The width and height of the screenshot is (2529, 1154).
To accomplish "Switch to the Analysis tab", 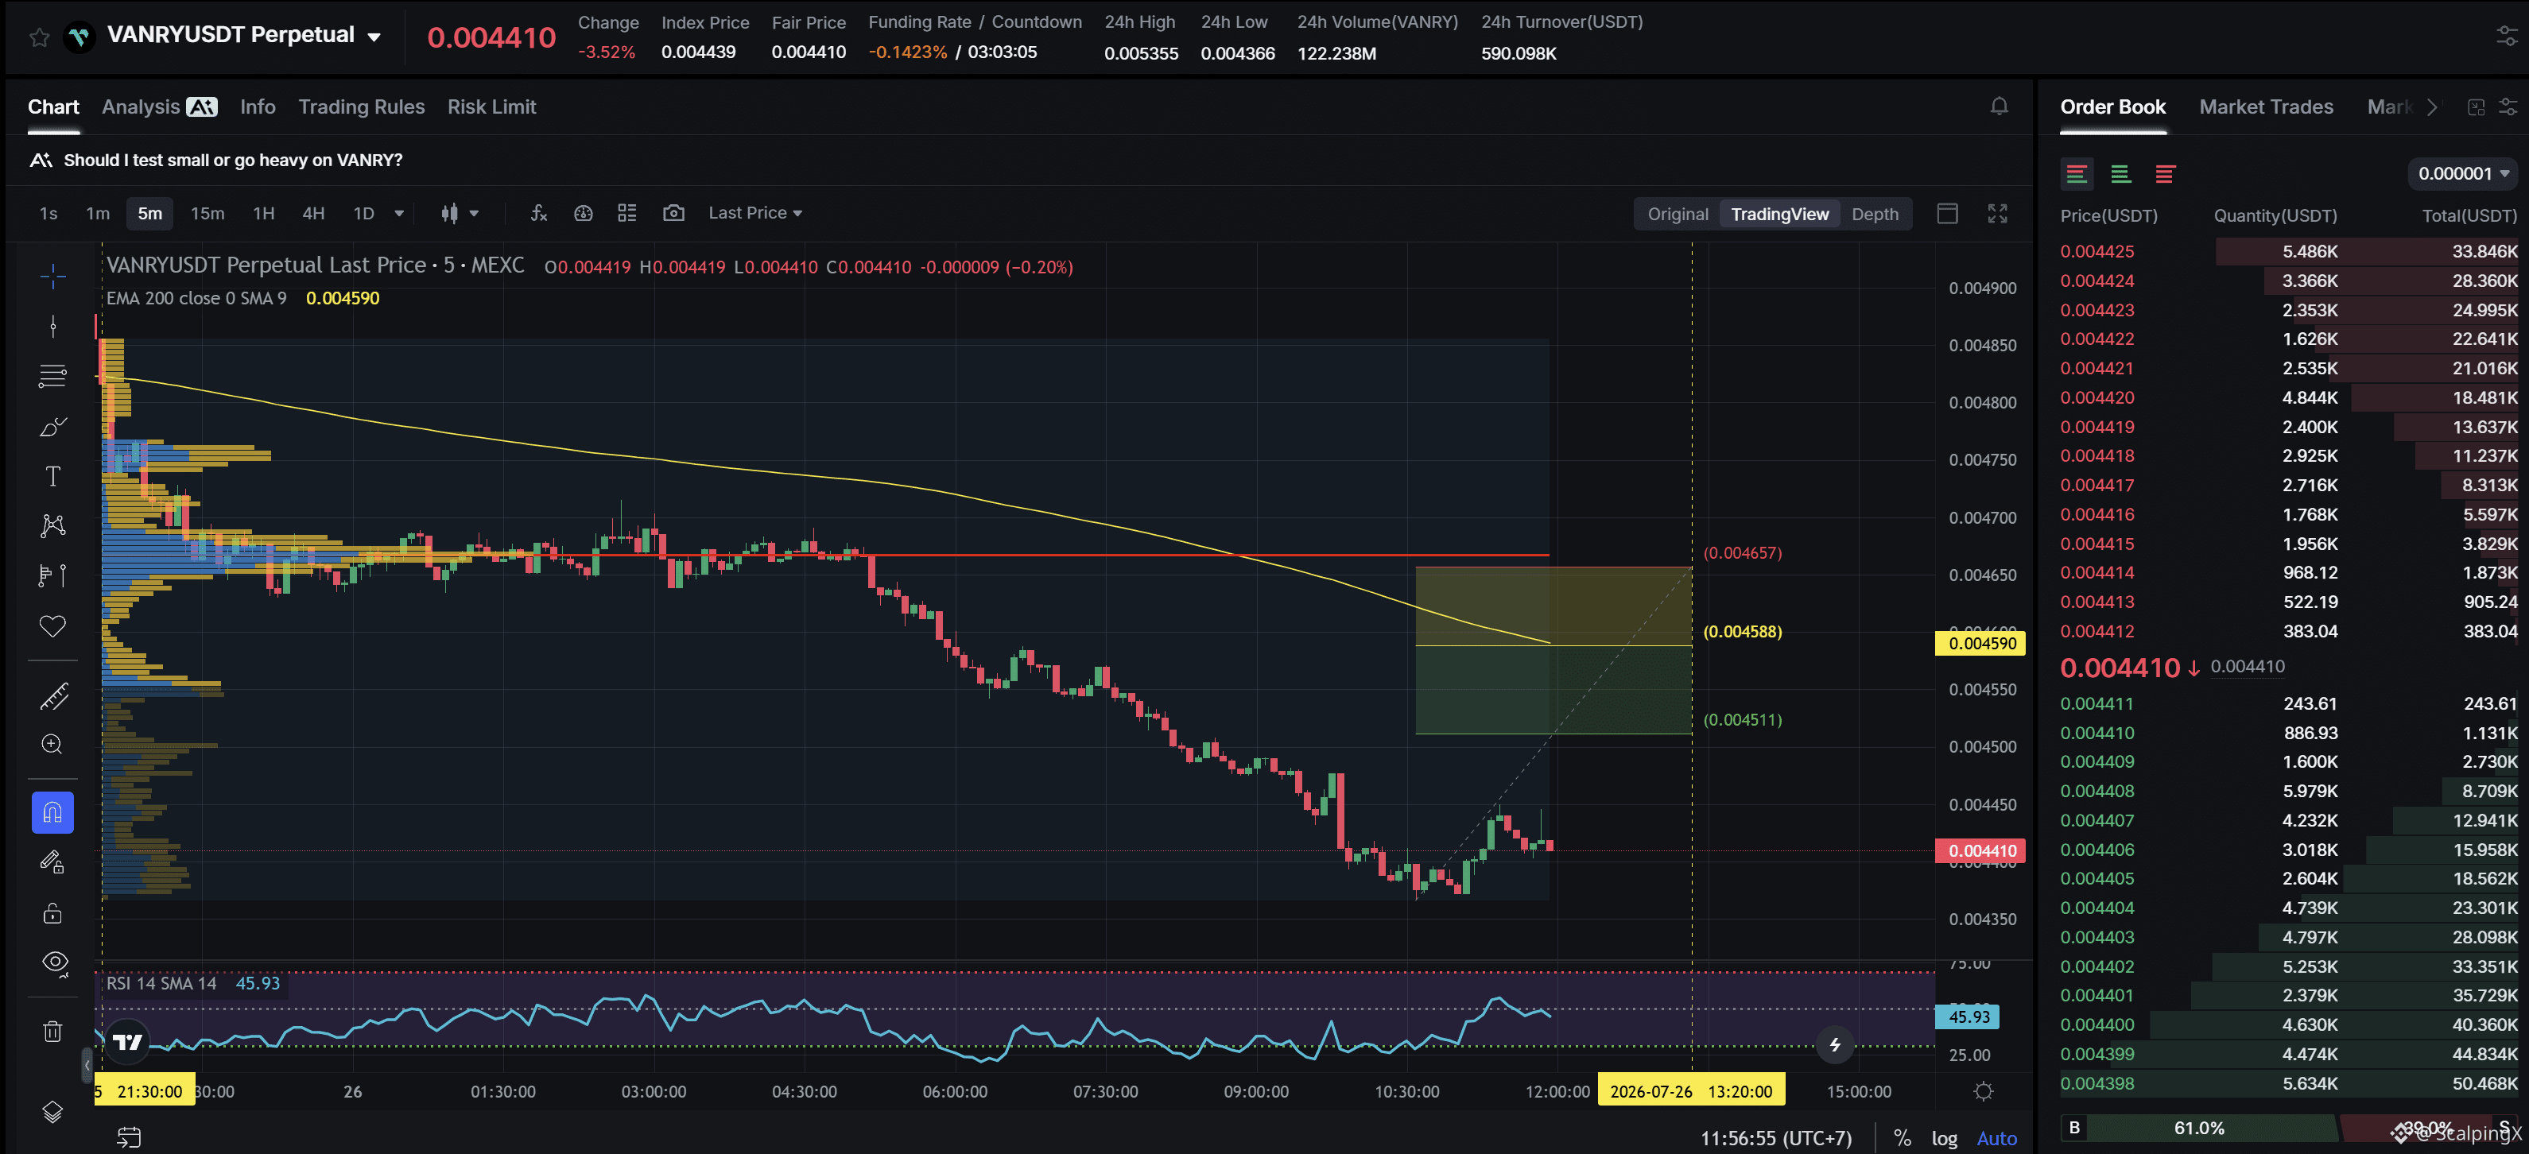I will click(159, 107).
